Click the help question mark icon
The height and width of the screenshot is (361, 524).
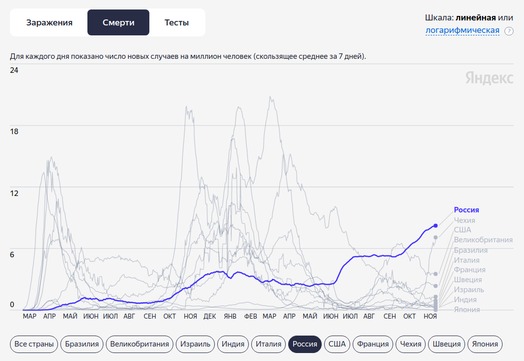509,31
